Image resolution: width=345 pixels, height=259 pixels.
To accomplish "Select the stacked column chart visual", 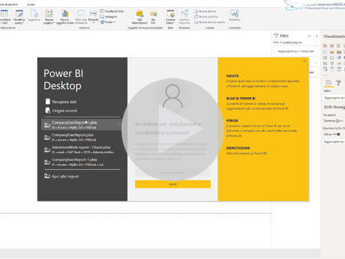I will (332, 45).
